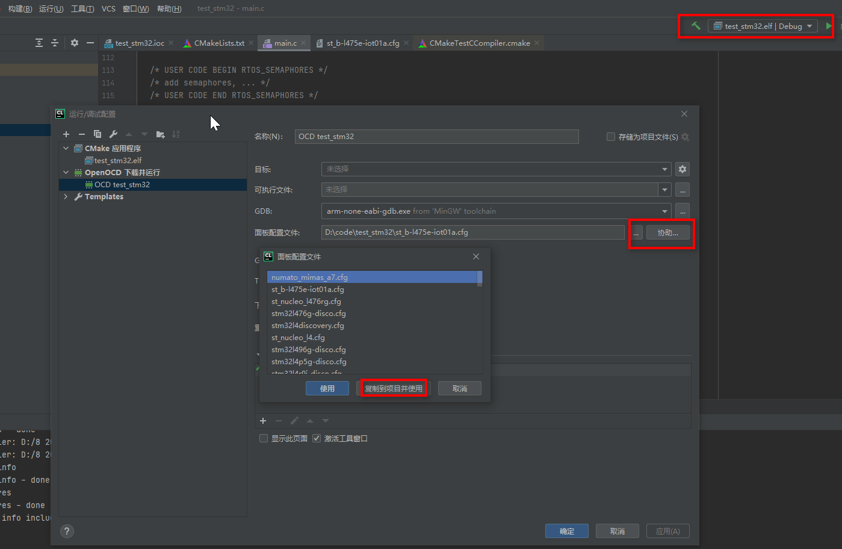Browse for GDB with ... button
The image size is (842, 549).
pos(682,211)
